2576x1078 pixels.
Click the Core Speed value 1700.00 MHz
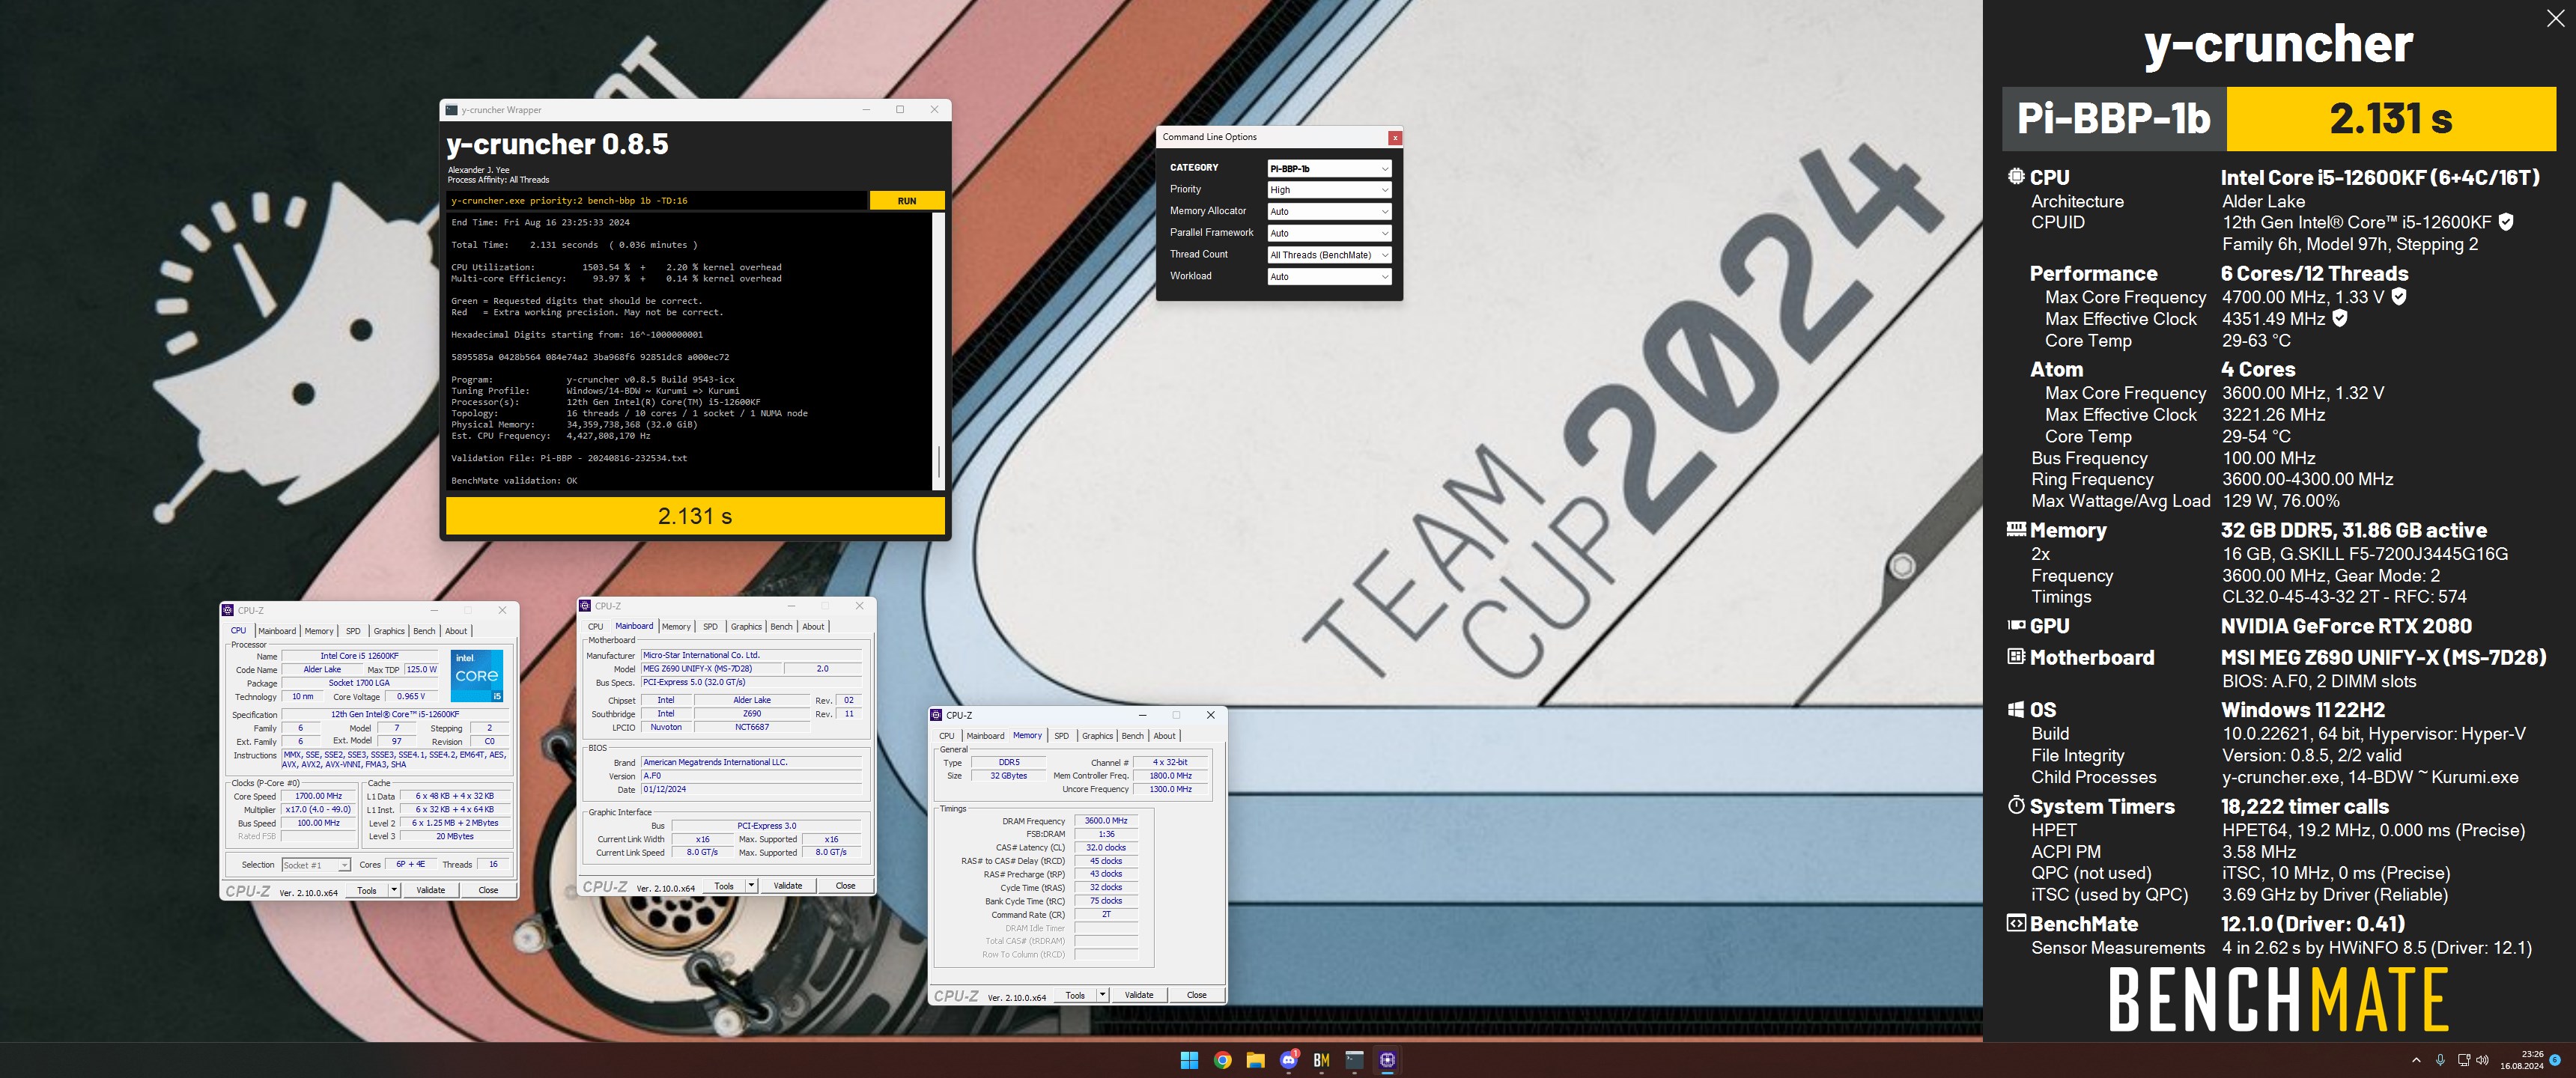tap(318, 797)
